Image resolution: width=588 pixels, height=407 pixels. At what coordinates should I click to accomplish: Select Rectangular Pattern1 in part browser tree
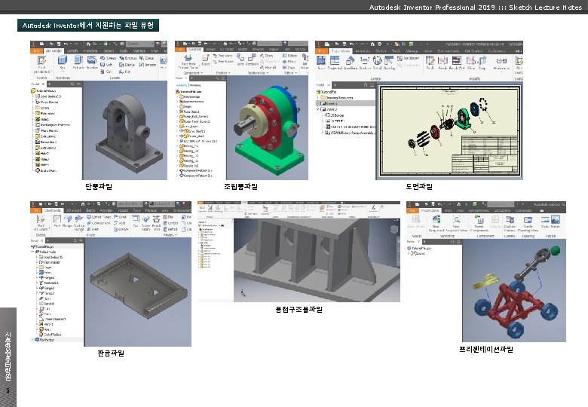click(53, 125)
